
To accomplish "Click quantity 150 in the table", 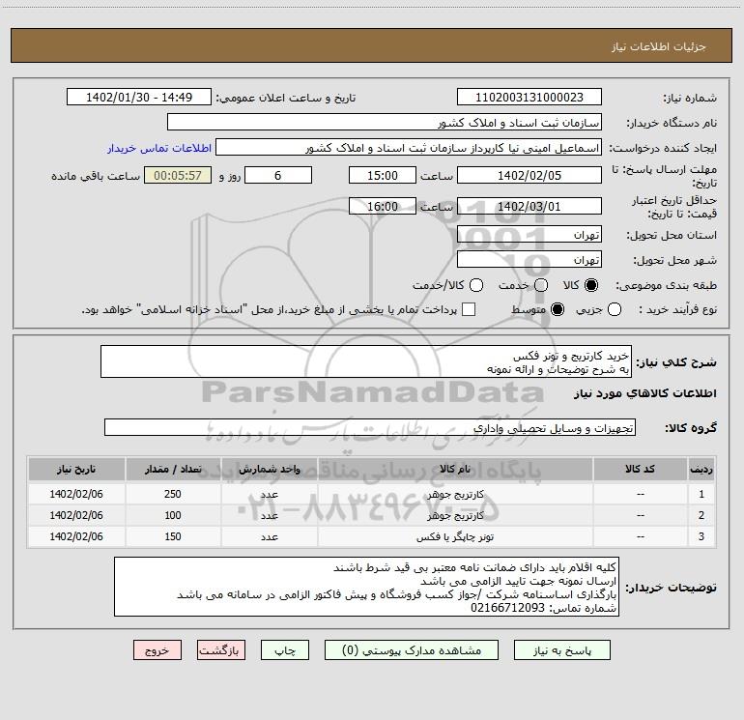I will click(173, 536).
